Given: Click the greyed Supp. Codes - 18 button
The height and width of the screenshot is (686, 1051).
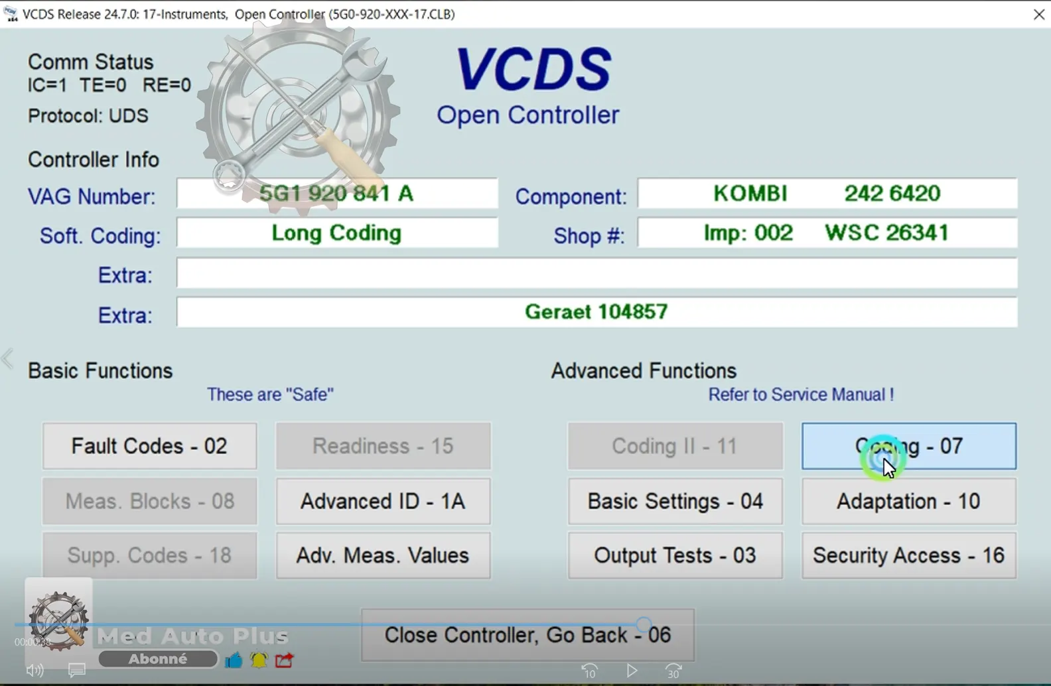Looking at the screenshot, I should [x=149, y=555].
